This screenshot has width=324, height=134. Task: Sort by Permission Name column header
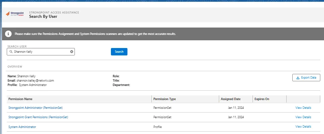[x=20, y=99]
